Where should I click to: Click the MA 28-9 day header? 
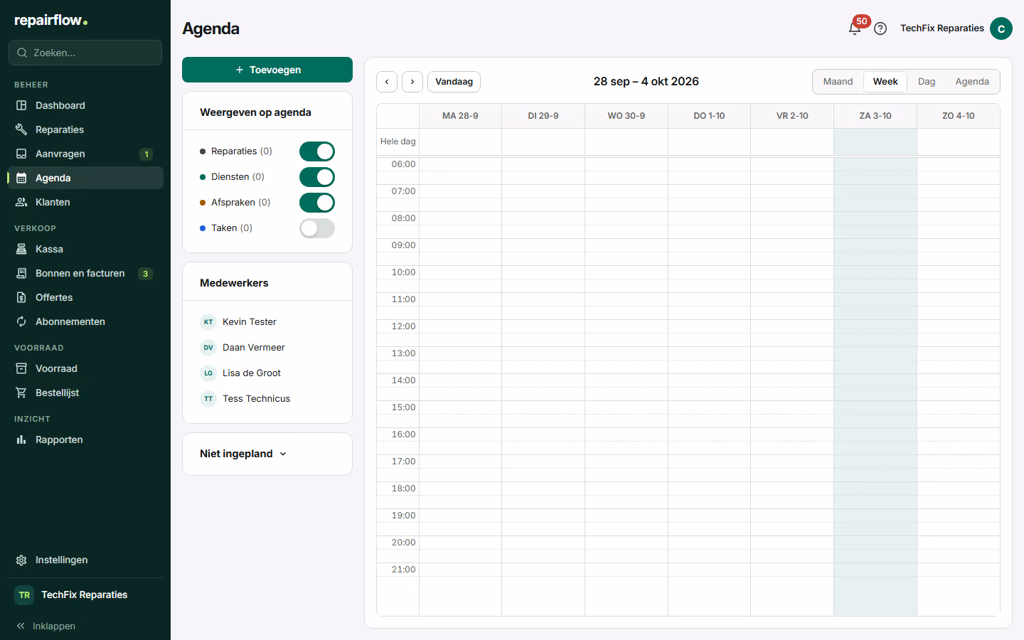click(x=460, y=116)
